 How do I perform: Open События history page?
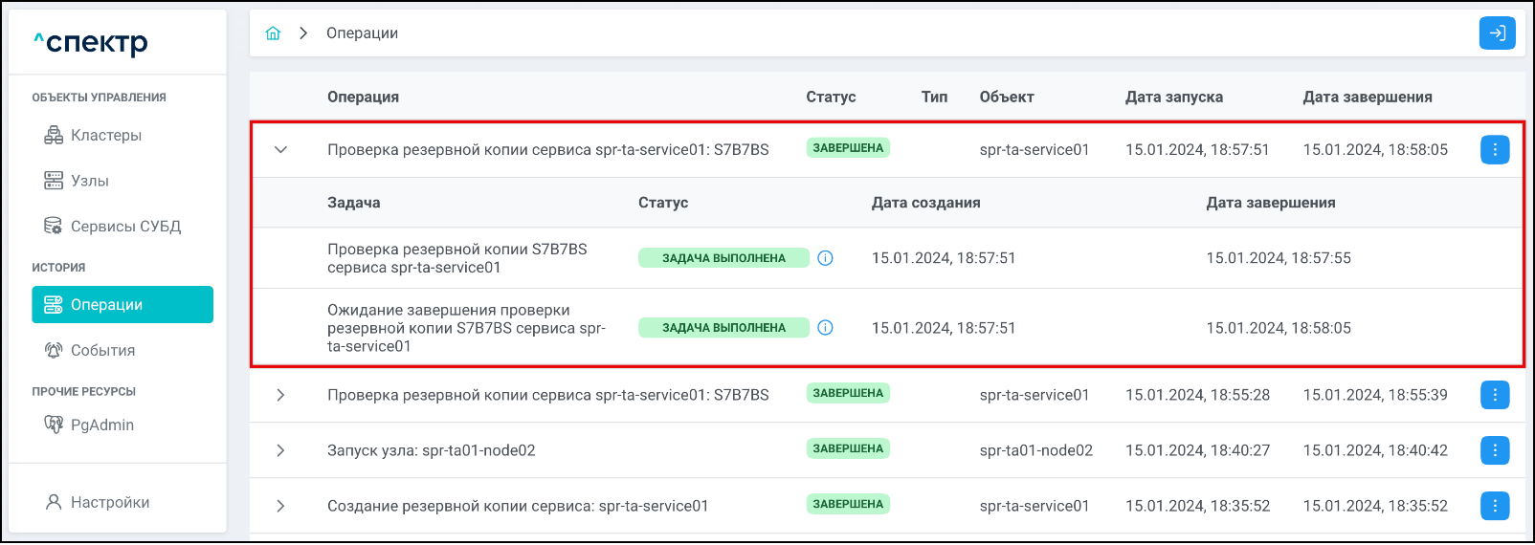(x=102, y=351)
